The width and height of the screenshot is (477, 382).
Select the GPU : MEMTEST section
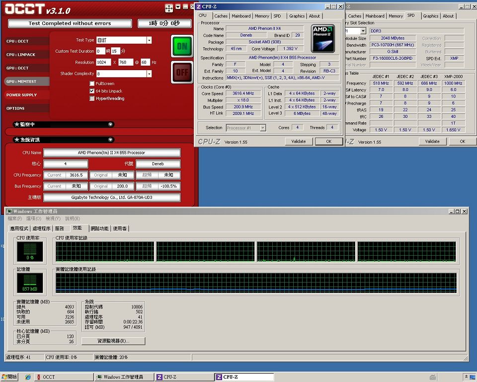coord(27,82)
